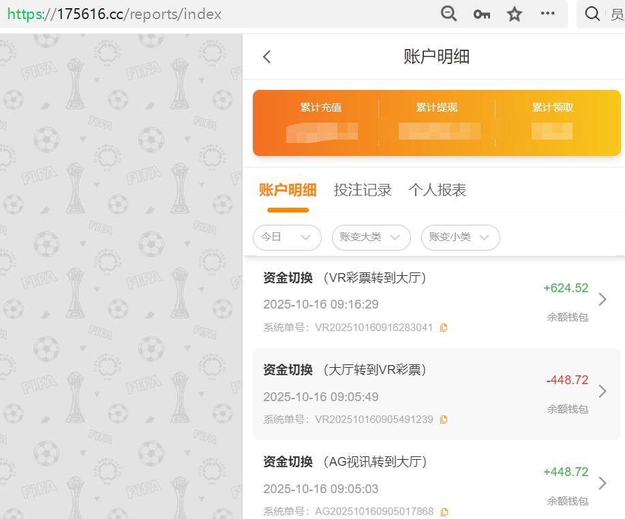625x519 pixels.
Task: Expand the 账变大类 category dropdown
Action: tap(371, 237)
